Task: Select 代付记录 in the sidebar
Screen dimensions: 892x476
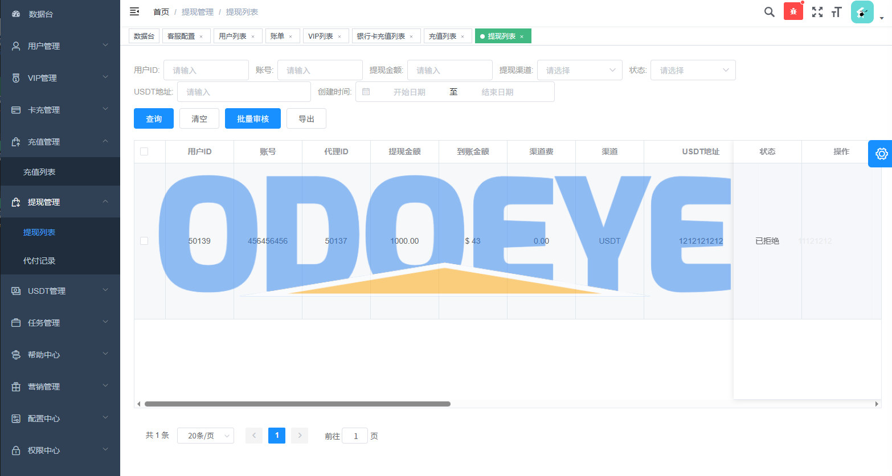Action: coord(39,261)
